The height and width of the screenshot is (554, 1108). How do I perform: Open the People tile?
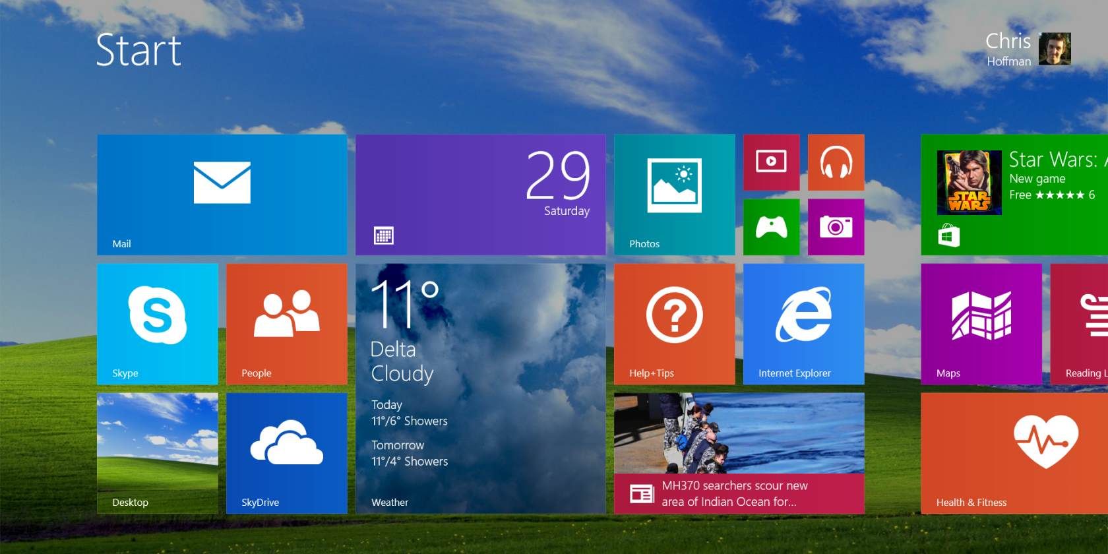(286, 324)
